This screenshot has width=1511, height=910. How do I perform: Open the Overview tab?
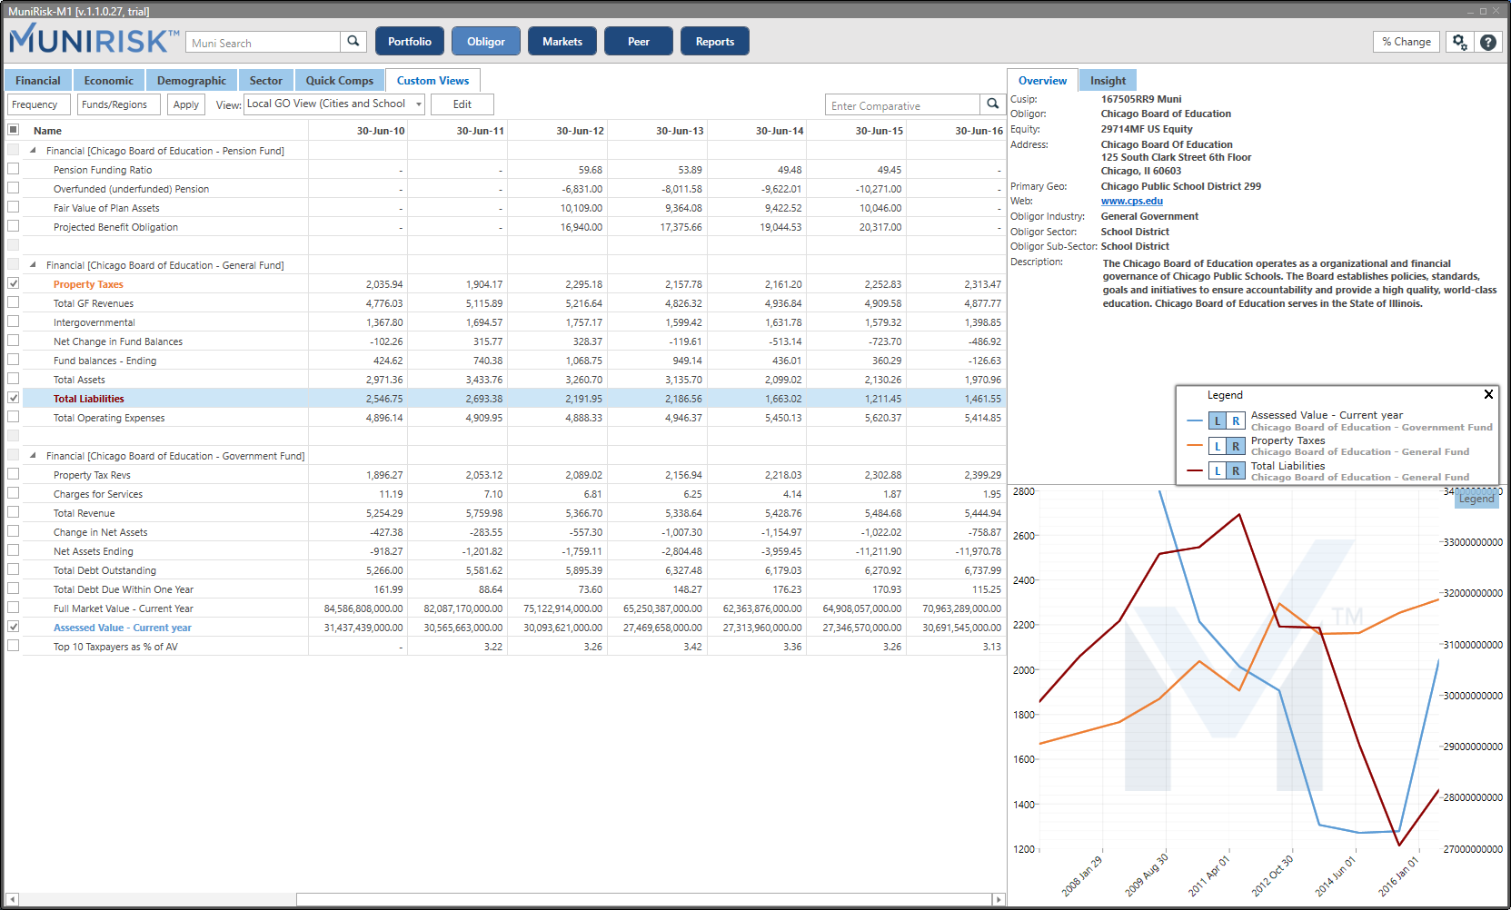pos(1042,81)
